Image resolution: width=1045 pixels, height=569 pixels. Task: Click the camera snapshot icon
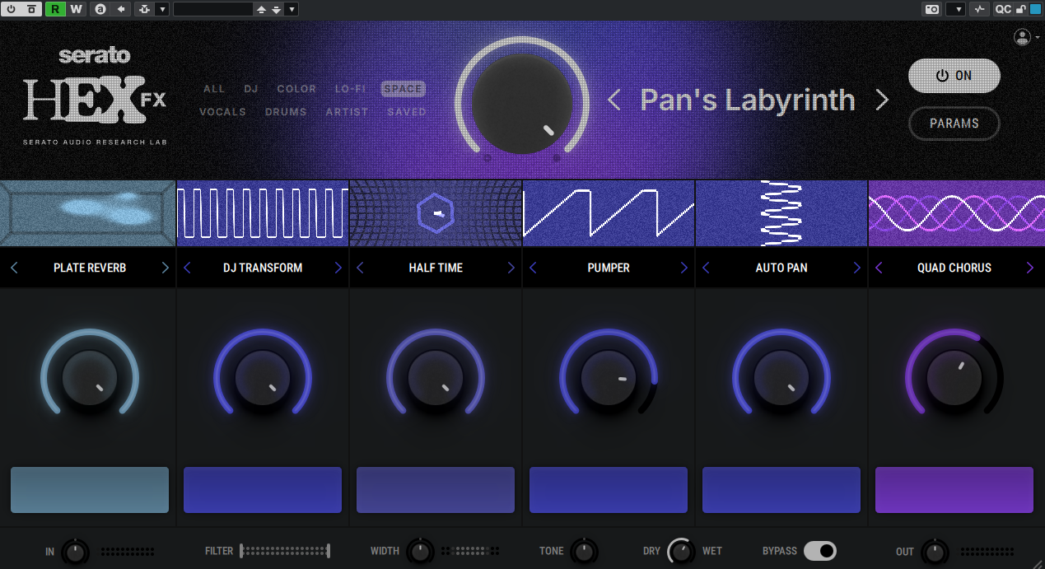coord(932,9)
